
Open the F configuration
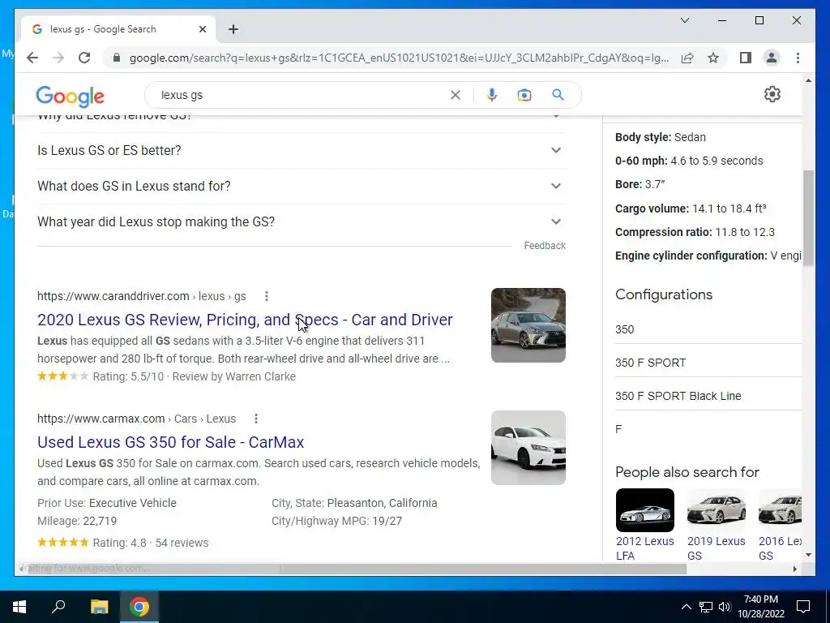click(708, 430)
